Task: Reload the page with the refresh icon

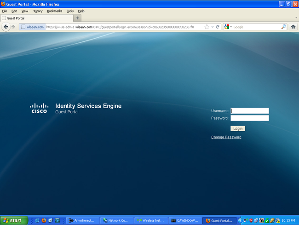Action: (x=218, y=27)
